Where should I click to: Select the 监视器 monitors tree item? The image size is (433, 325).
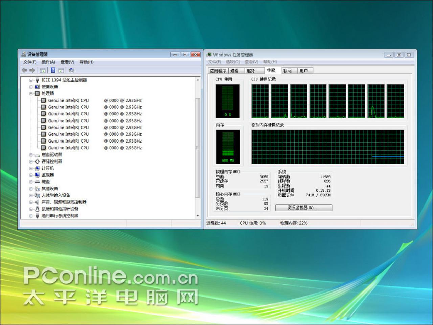click(x=48, y=175)
